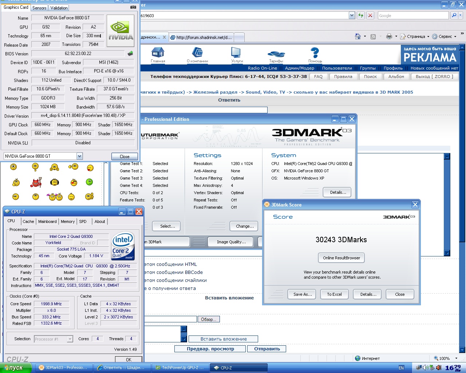Open the search provider dropdown arrow
Viewport: 466px width, 373px height.
click(461, 15)
